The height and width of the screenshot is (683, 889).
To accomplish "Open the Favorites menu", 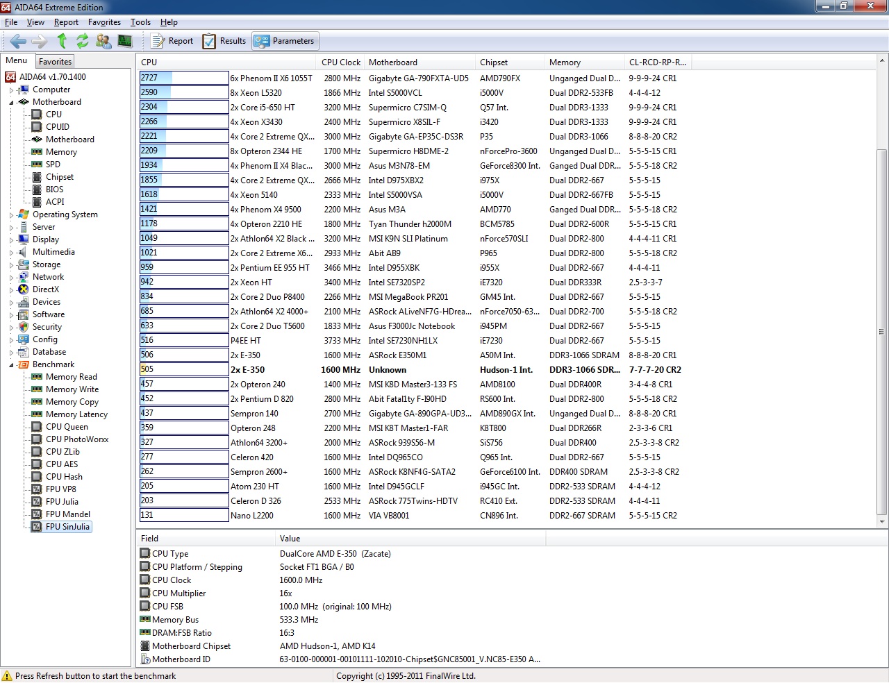I will coord(104,22).
